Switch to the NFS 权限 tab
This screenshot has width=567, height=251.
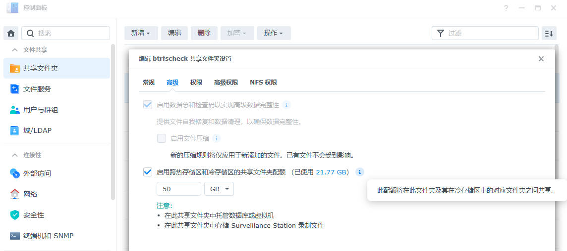point(263,83)
